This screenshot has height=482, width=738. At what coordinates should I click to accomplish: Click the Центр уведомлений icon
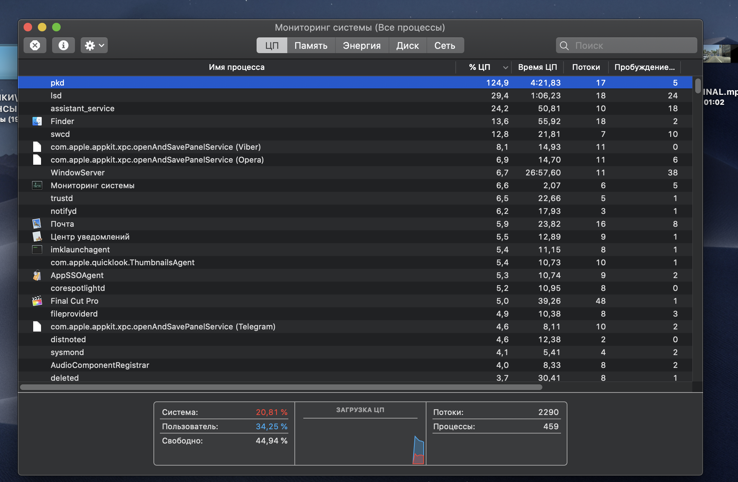tap(37, 237)
